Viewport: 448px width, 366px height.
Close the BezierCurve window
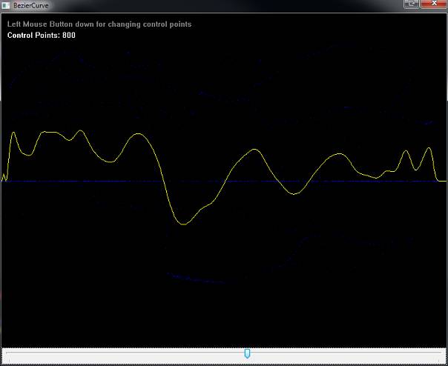(x=434, y=4)
